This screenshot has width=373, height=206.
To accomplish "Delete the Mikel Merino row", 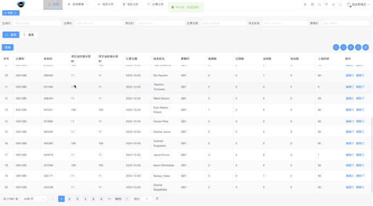I will 360,98.
